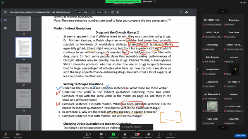Open Breakout Rooms
The image size is (248, 139).
pos(137,135)
